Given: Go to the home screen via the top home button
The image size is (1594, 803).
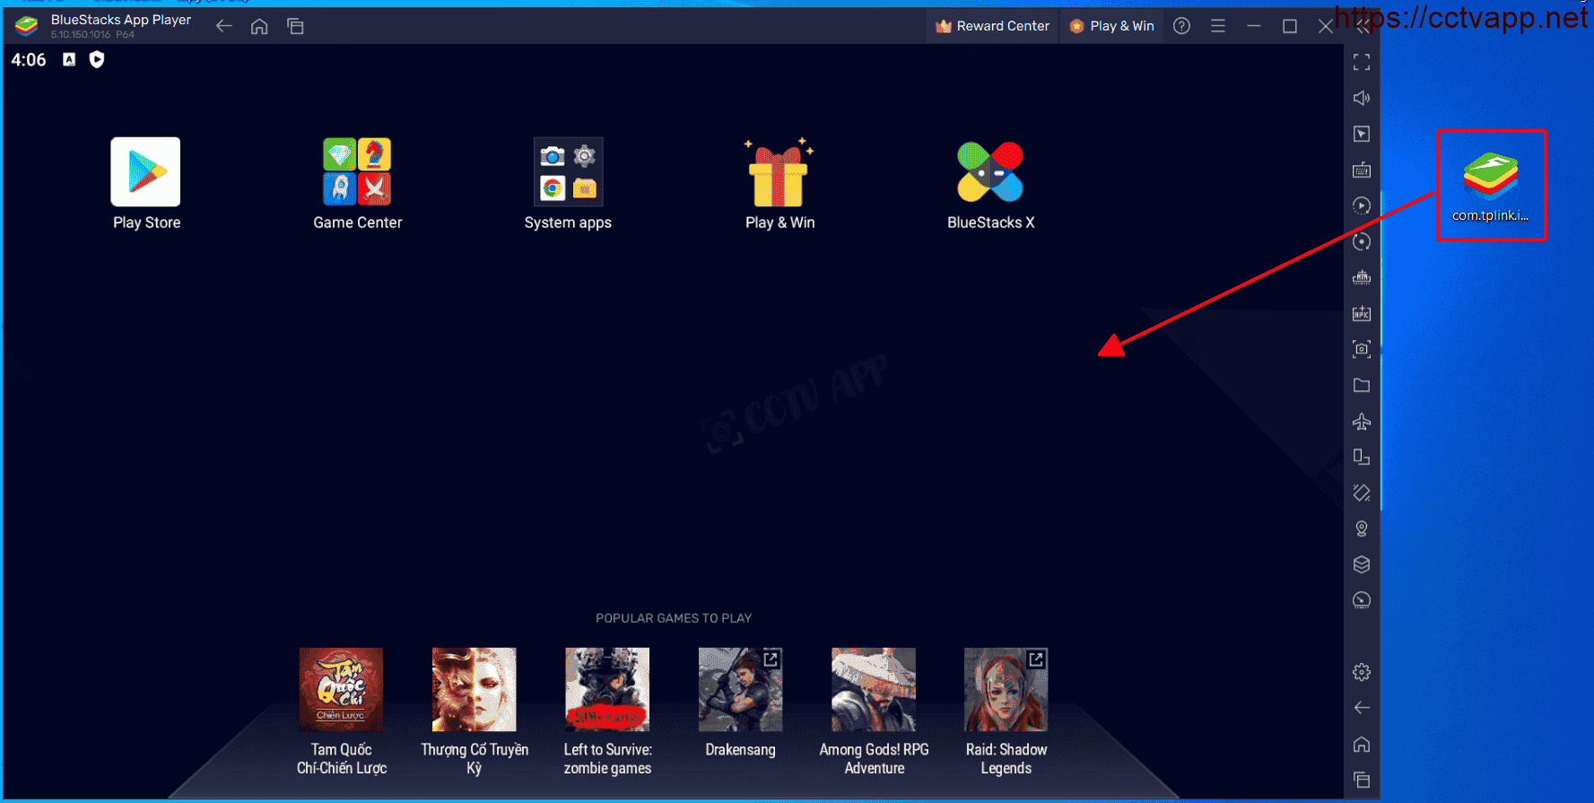Looking at the screenshot, I should 259,26.
